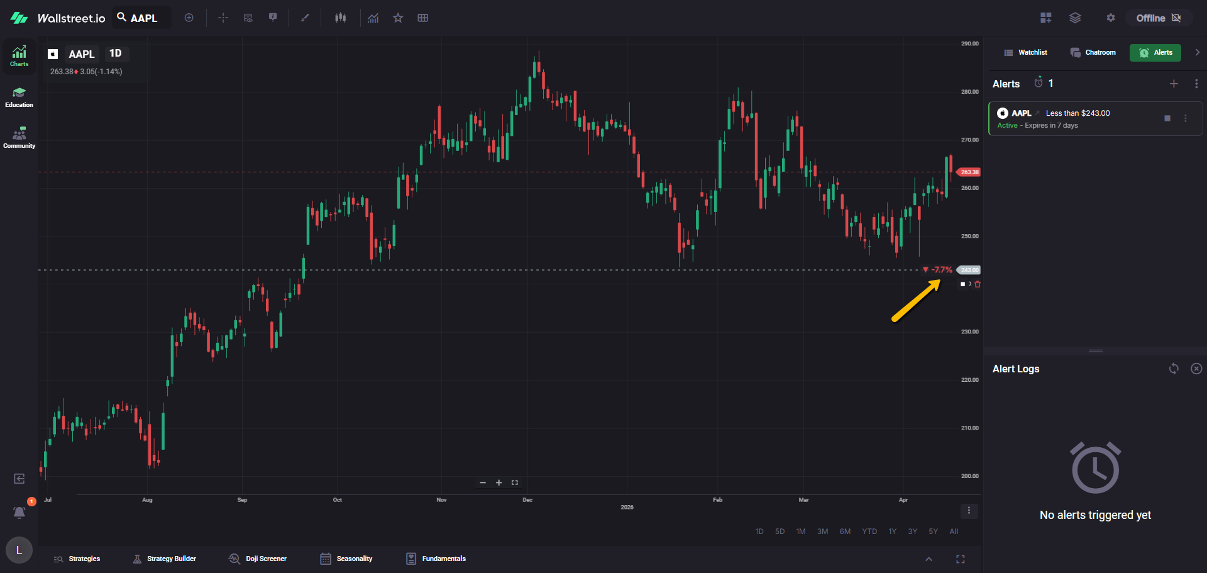Viewport: 1207px width, 573px height.
Task: Switch to the Watchlist tab
Action: point(1025,53)
